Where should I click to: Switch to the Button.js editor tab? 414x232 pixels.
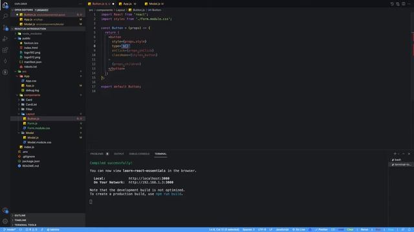[101, 4]
